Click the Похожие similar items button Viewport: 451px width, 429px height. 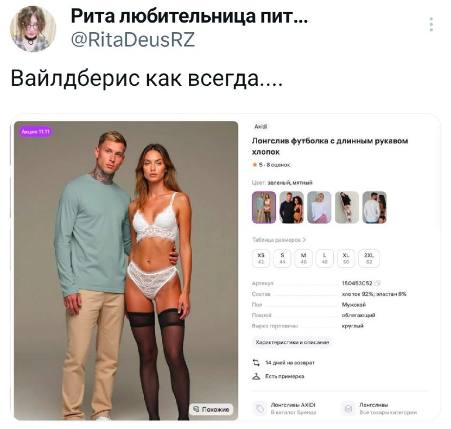pyautogui.click(x=211, y=409)
